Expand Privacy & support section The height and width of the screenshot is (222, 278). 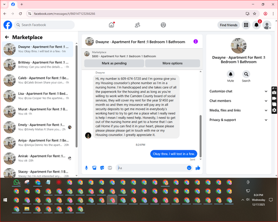point(239,120)
